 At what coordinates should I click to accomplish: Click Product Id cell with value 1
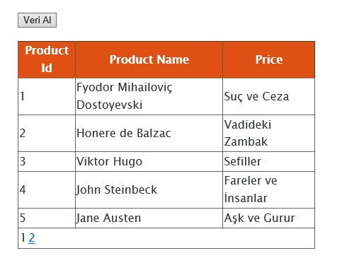click(x=47, y=96)
